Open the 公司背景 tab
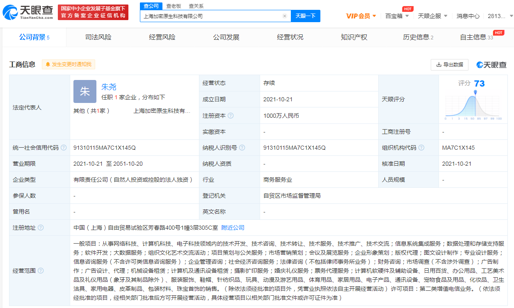Image resolution: width=514 pixels, height=308 pixels. click(x=34, y=37)
